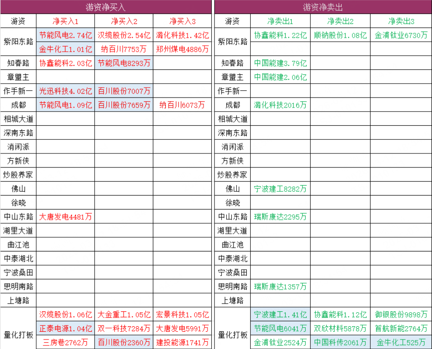Viewport: 432px width, 349px height.
Task: Select cell 中国科传2061万
Action: pos(340,342)
